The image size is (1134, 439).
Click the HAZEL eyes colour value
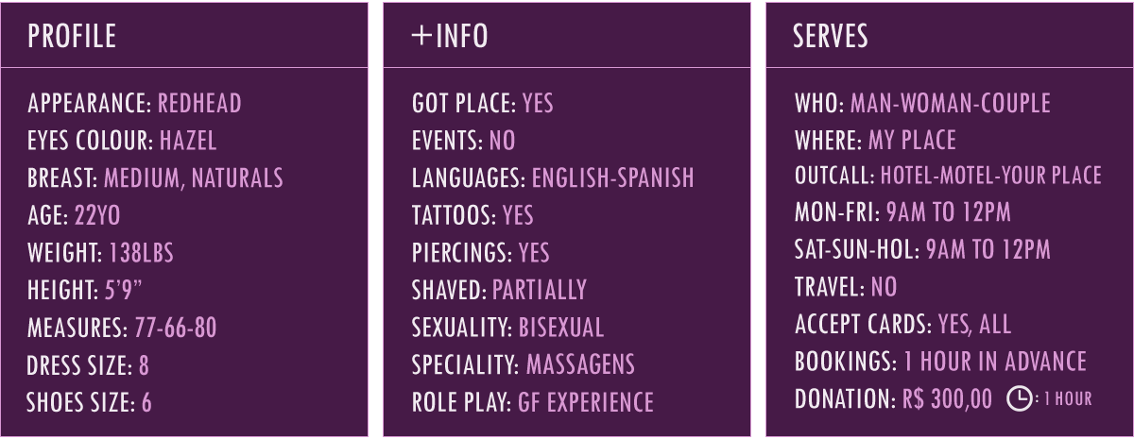point(188,141)
